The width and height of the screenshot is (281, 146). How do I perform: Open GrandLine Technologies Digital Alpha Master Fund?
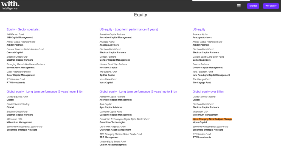124,119
